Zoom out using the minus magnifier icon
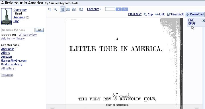The image size is (205, 109). [50, 9]
